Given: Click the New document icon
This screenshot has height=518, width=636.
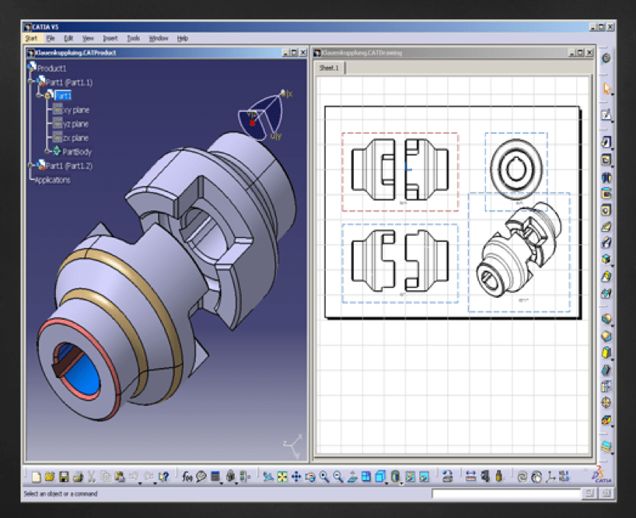Looking at the screenshot, I should pos(36,477).
